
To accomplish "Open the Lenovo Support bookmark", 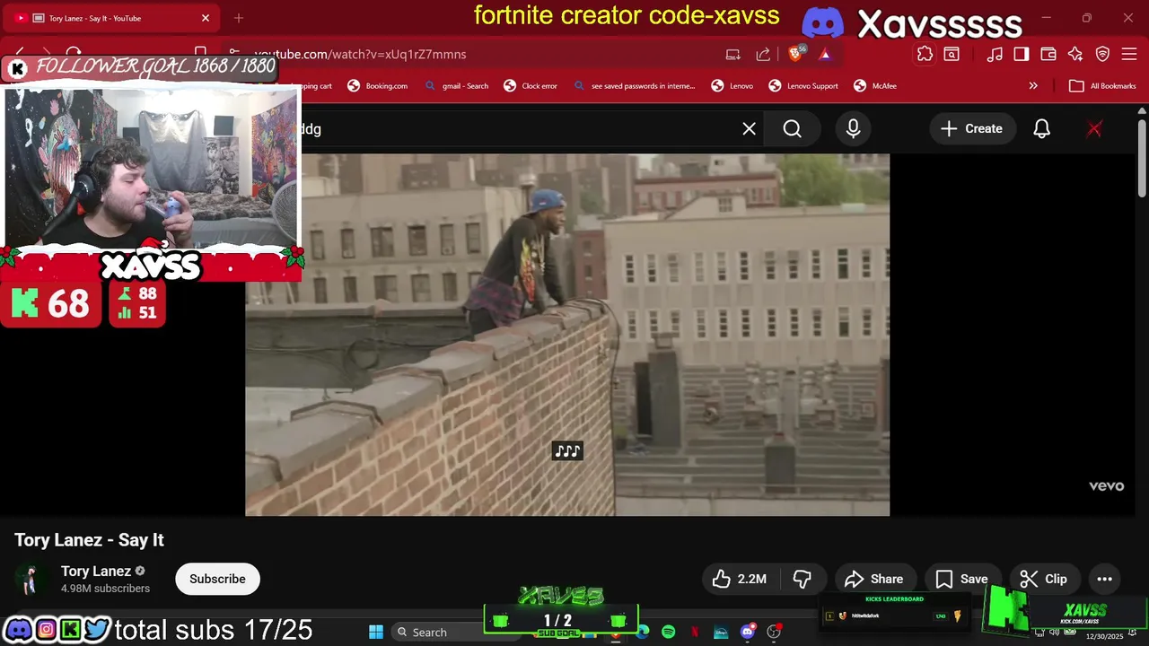I will pos(803,86).
